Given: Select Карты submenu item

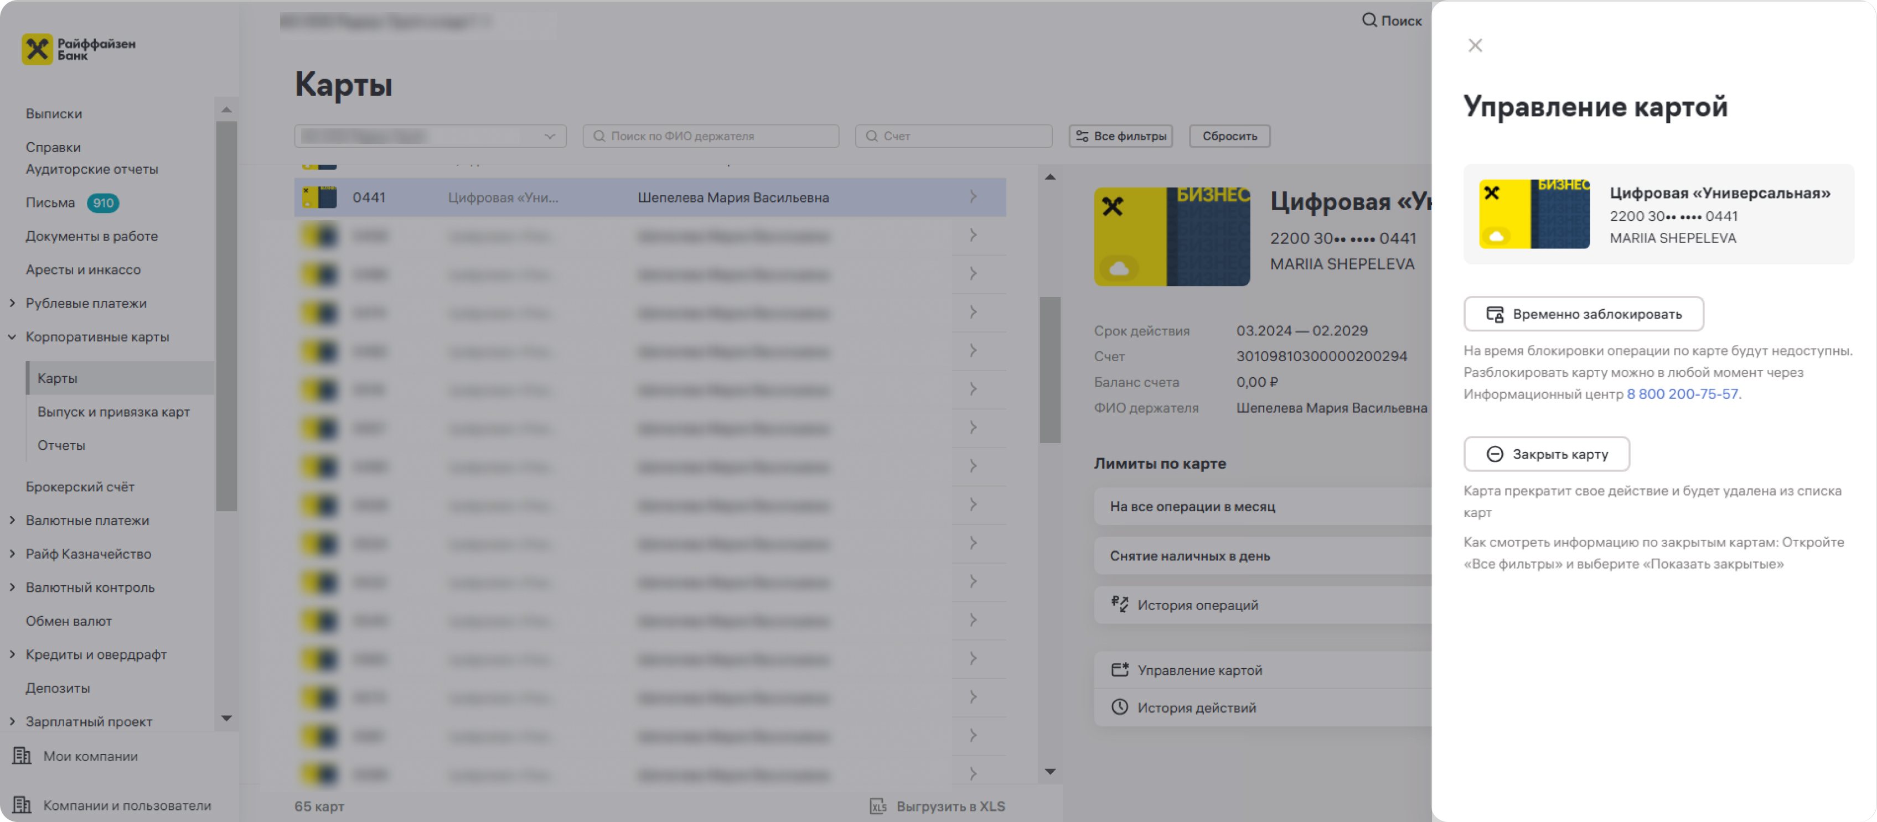Looking at the screenshot, I should click(121, 378).
